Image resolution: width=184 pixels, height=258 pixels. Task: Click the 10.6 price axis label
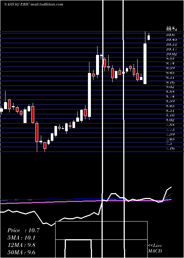click(170, 35)
